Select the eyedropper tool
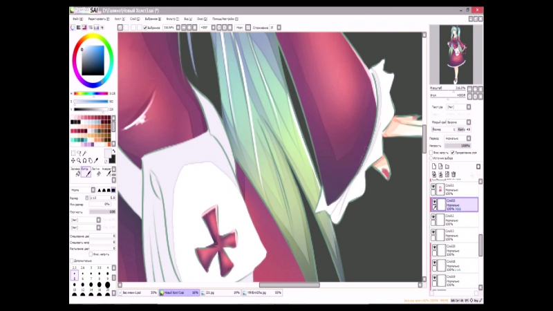The image size is (553, 311). 96,160
